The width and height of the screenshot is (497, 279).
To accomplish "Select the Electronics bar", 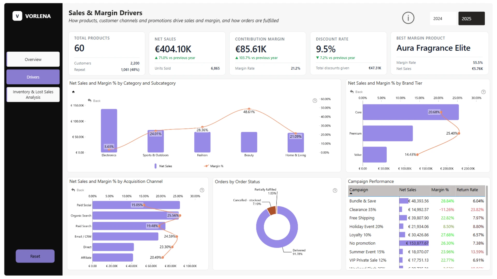I will click(x=109, y=131).
